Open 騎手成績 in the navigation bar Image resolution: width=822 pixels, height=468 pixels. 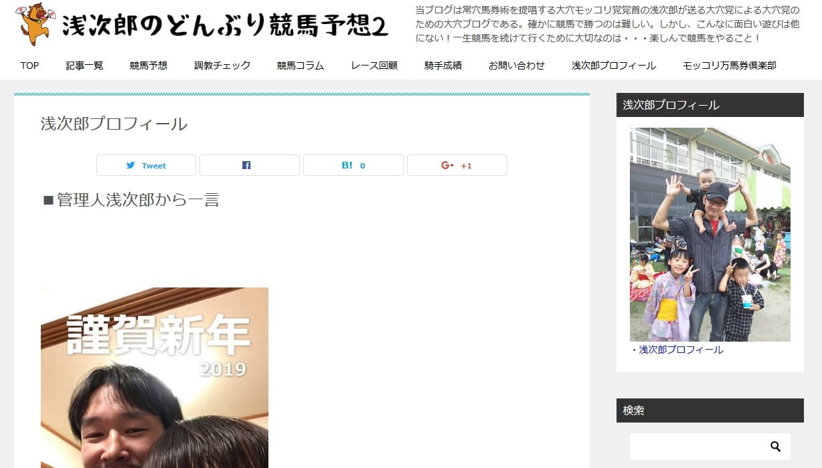pos(443,66)
